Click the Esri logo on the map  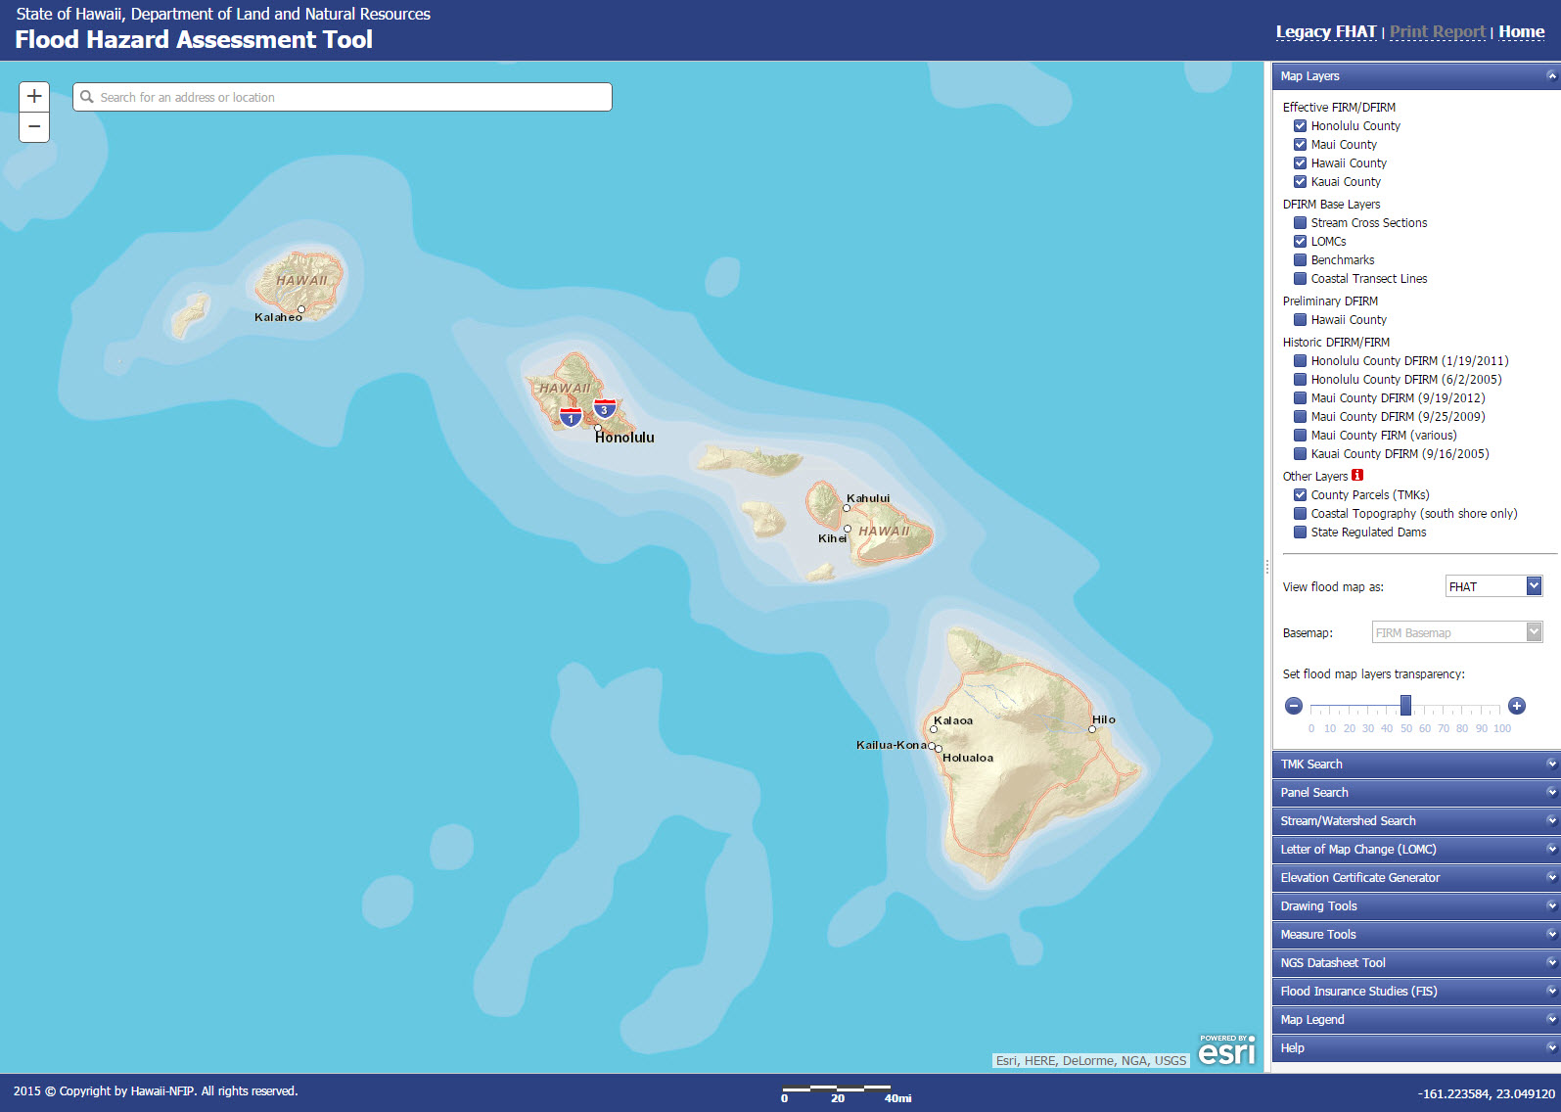click(x=1226, y=1050)
